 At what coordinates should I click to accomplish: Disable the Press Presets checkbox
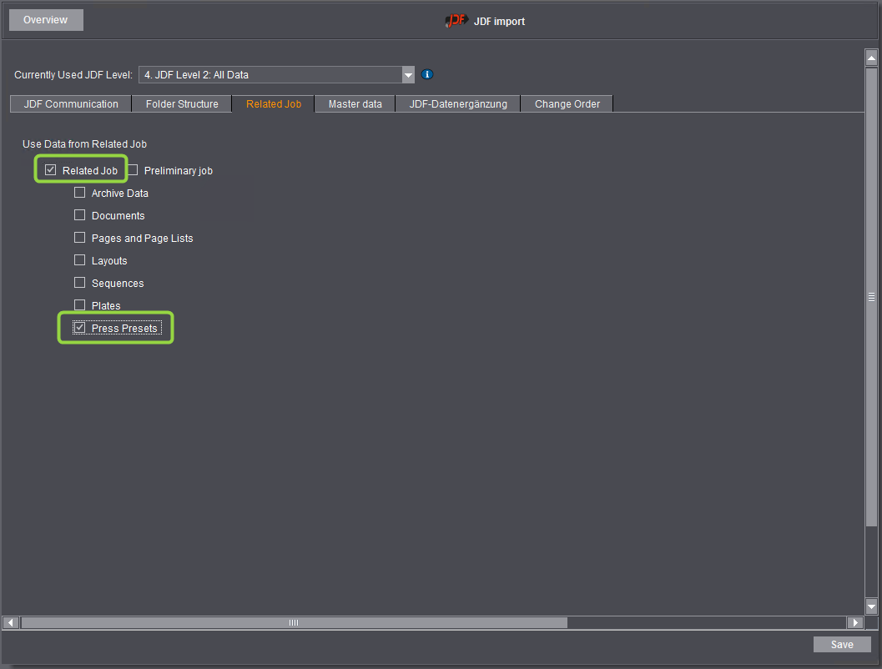79,327
